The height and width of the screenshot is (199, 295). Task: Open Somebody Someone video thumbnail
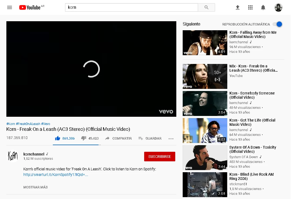pos(205,103)
